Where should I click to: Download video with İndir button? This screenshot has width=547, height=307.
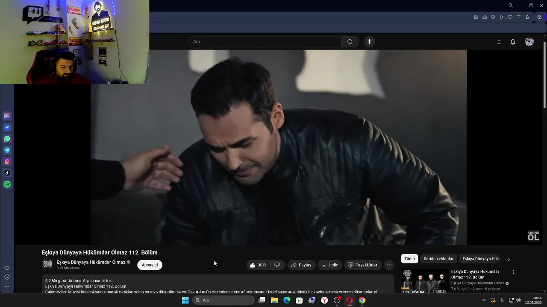[x=330, y=265]
